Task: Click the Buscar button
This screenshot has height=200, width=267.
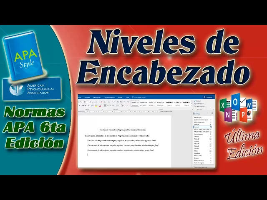Action: (x=198, y=101)
